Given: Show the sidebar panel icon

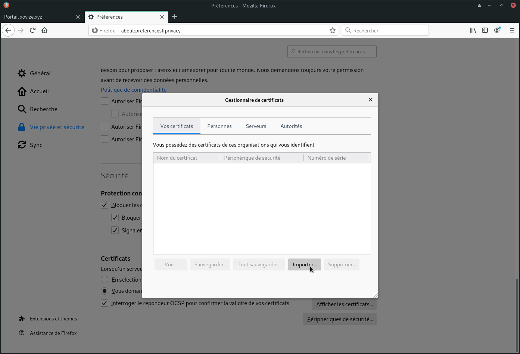Looking at the screenshot, I should tap(485, 30).
